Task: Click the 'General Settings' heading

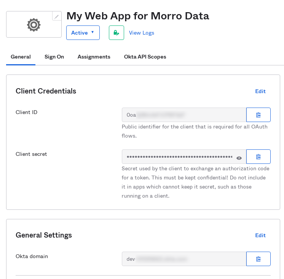Action: pos(44,235)
